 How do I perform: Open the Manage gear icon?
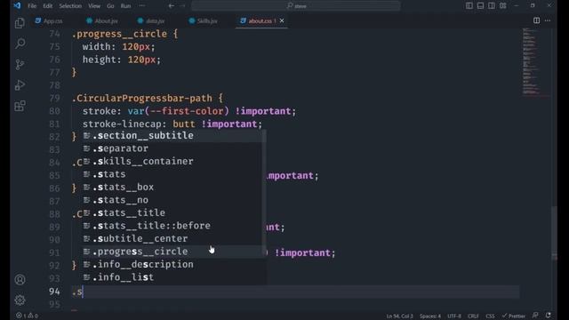pyautogui.click(x=20, y=300)
